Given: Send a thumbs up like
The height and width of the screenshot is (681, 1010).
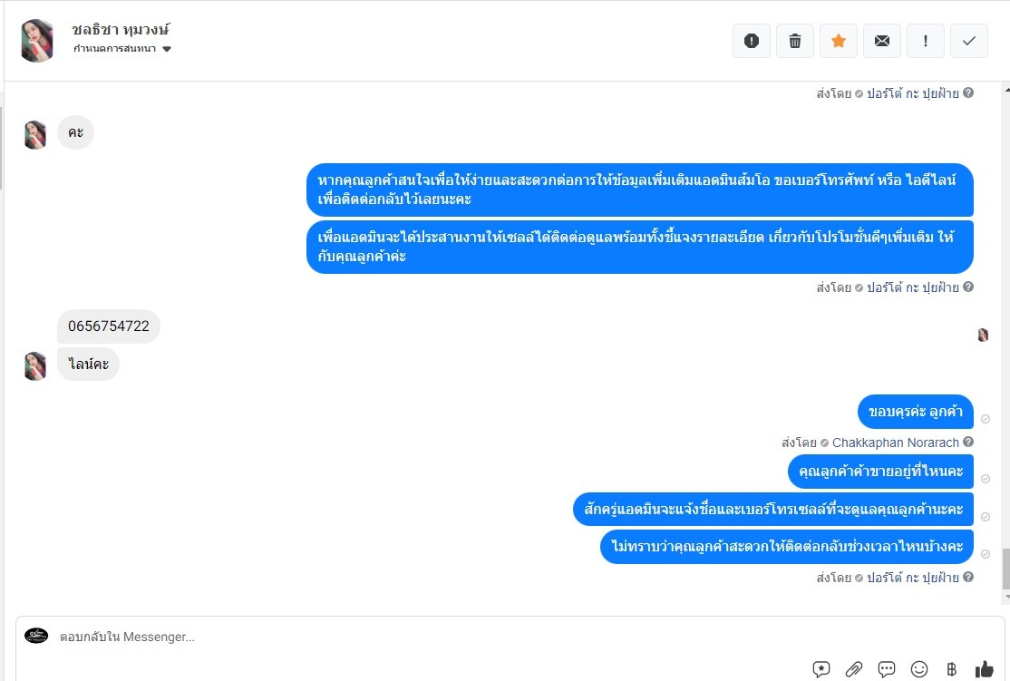Looking at the screenshot, I should pos(985,669).
